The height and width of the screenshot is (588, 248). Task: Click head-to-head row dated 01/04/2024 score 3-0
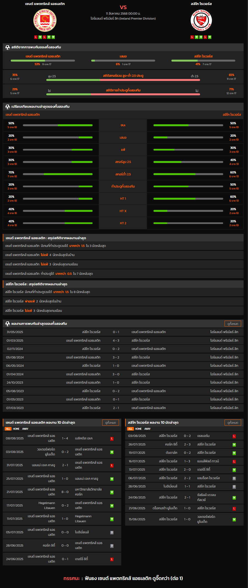click(123, 374)
